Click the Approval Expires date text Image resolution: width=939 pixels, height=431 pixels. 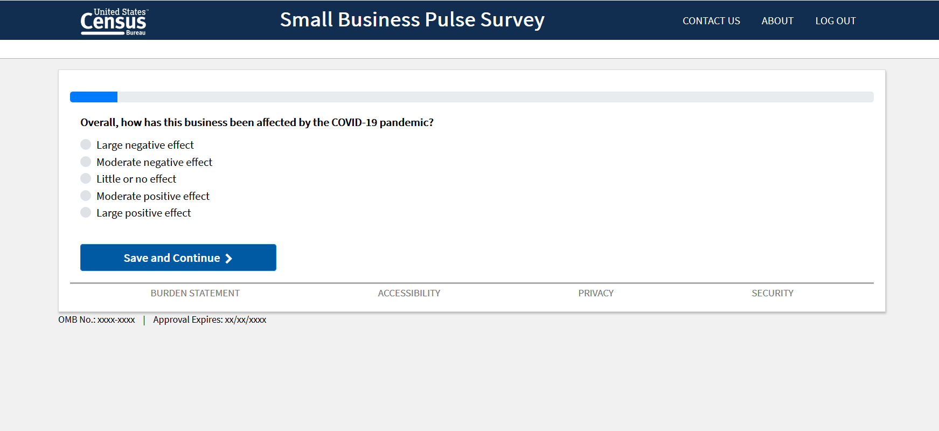210,319
